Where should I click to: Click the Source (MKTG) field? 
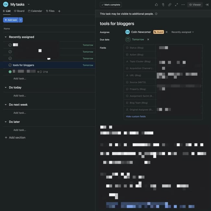tap(163, 82)
